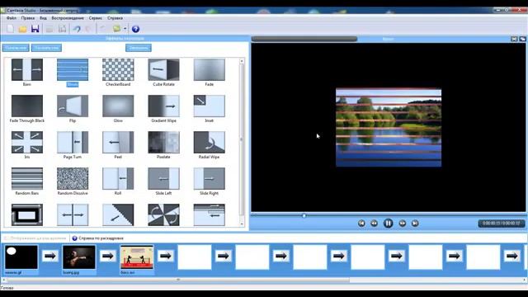
Task: Select the Radial Wipe transition
Action: coord(209,143)
